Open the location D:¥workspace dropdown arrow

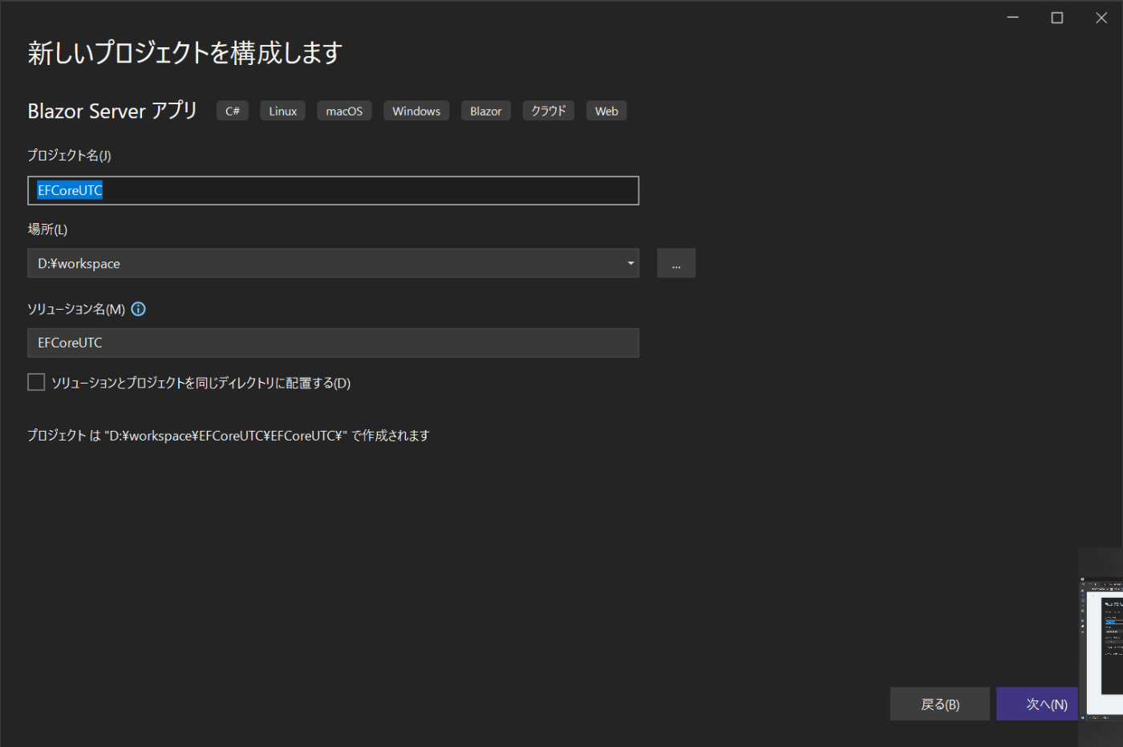[x=630, y=263]
